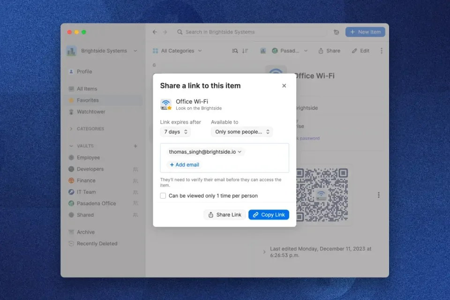Add a new vault with plus icon
Image resolution: width=450 pixels, height=300 pixels.
pyautogui.click(x=135, y=146)
